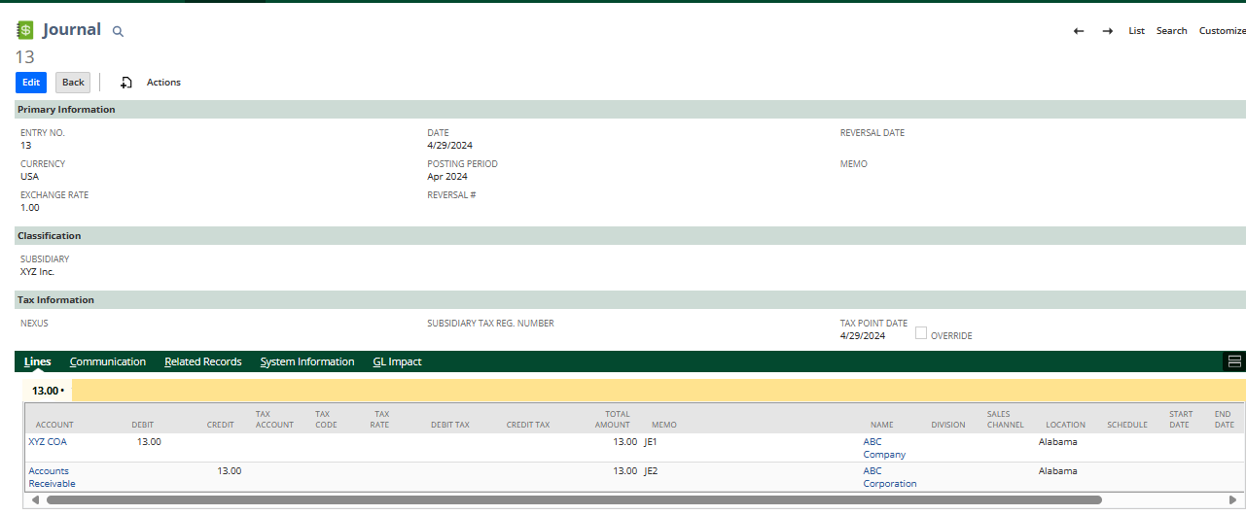Image resolution: width=1246 pixels, height=515 pixels.
Task: Collapse the Primary Information section
Action: point(66,110)
